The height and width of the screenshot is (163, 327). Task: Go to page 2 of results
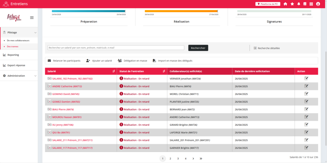click(x=170, y=159)
